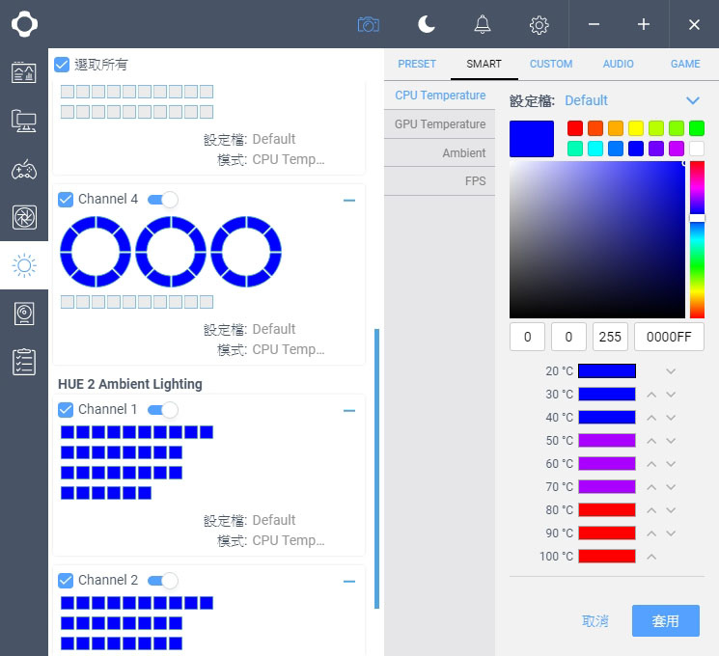Open notifications bell icon
This screenshot has height=656, width=719.
tap(482, 24)
